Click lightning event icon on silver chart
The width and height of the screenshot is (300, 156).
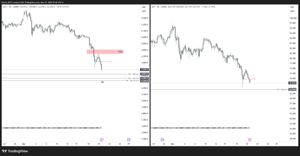(x=249, y=140)
